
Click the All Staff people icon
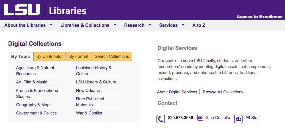[238, 119]
